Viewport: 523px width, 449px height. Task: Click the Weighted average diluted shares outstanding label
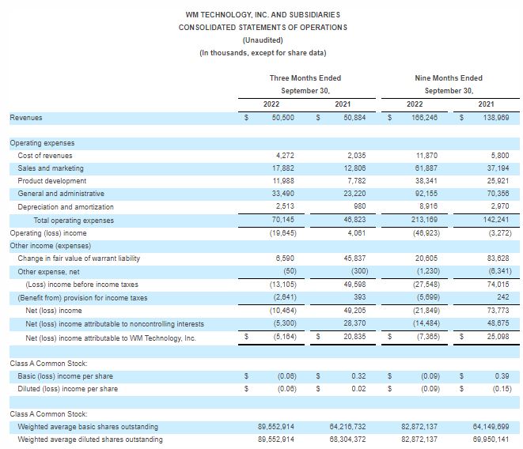click(x=90, y=440)
